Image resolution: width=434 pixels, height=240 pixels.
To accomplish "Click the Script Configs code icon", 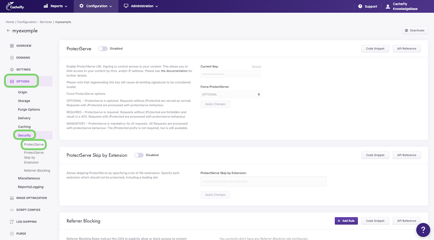I will [x=12, y=210].
